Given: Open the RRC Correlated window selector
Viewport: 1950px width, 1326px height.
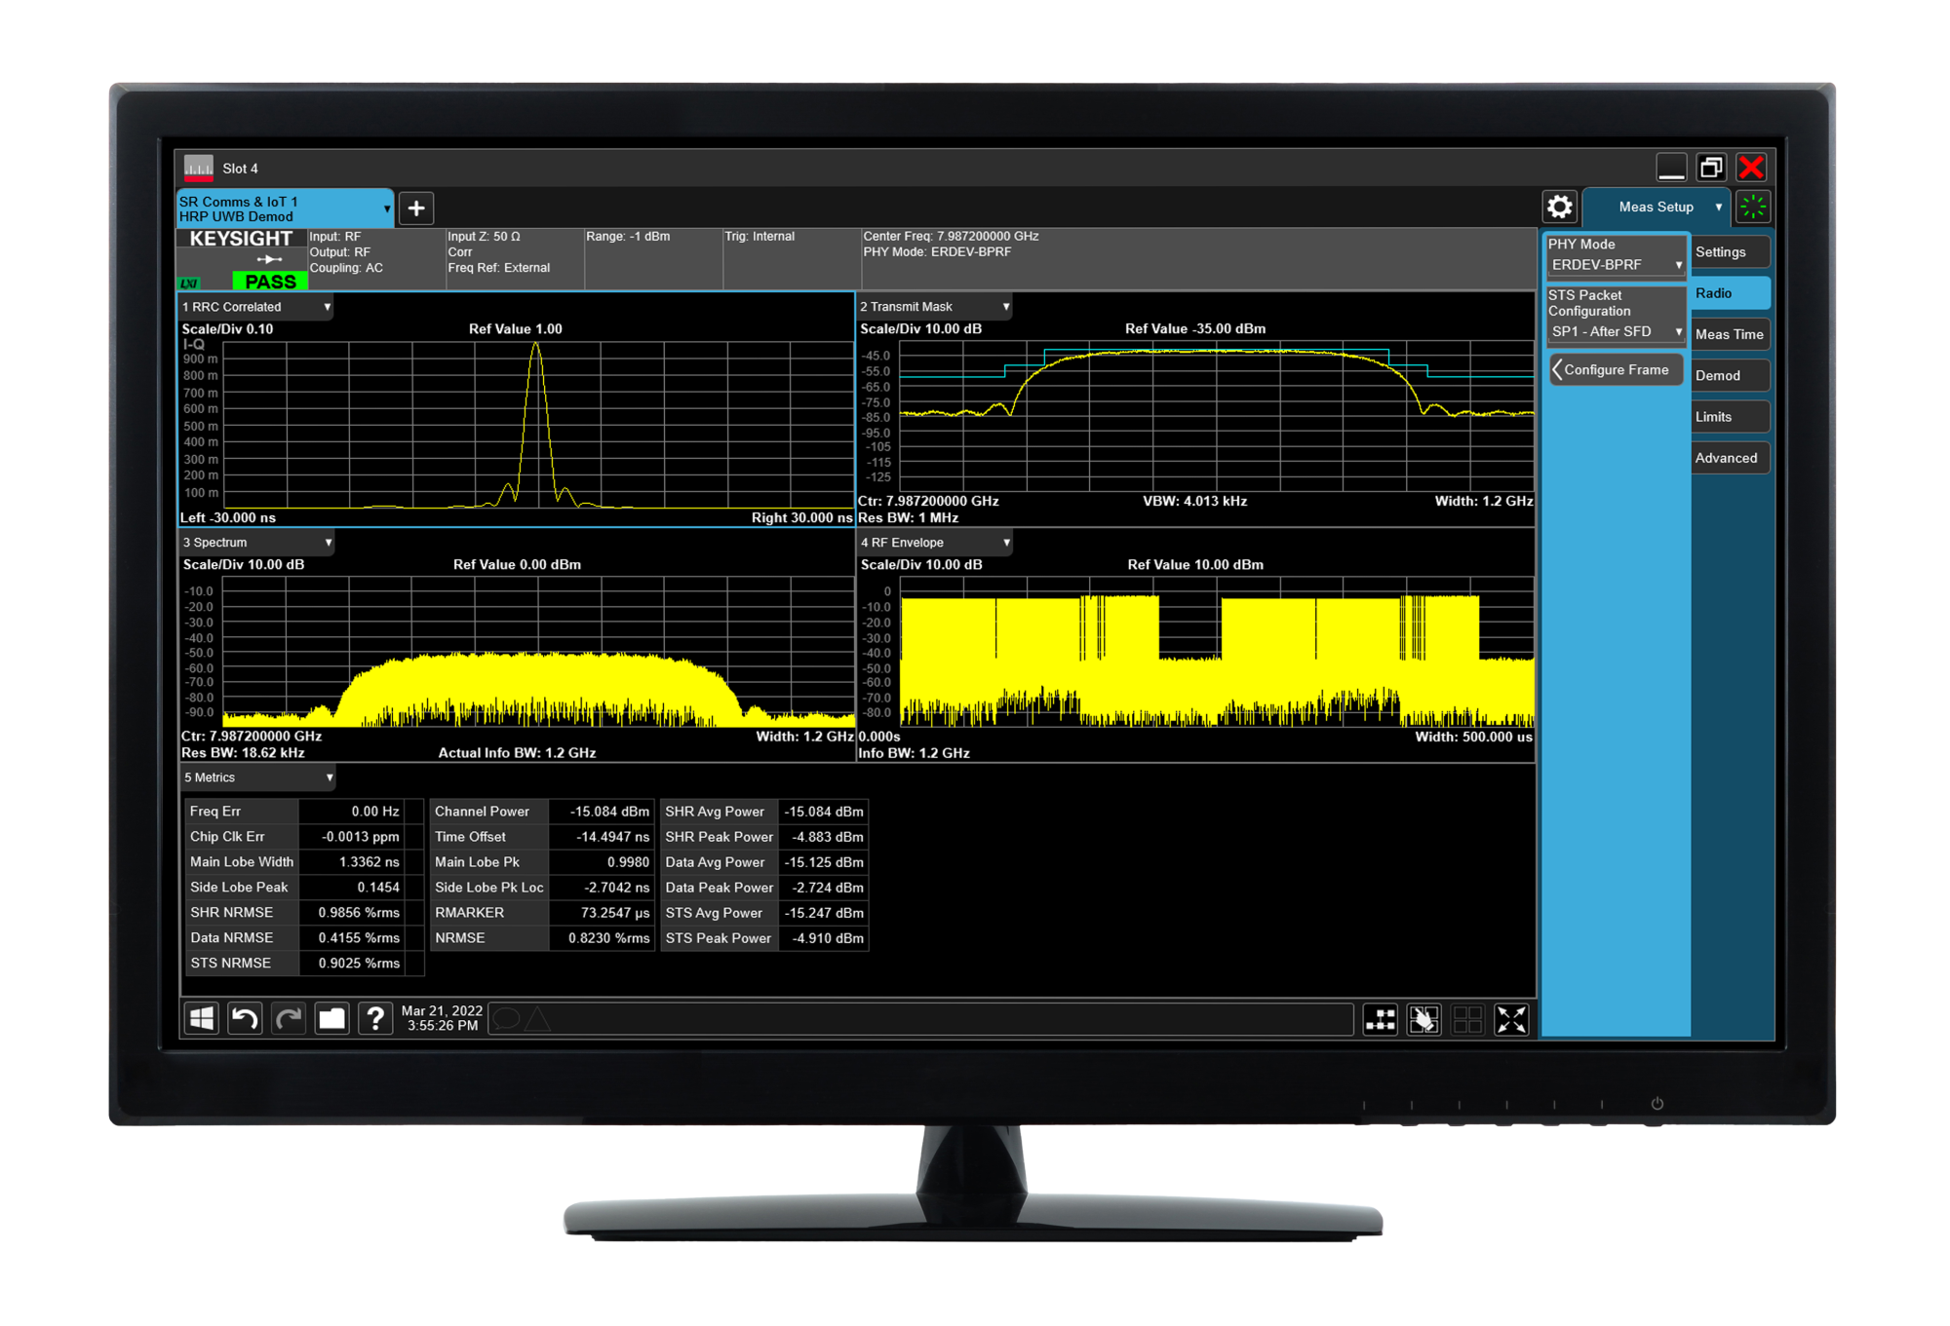Looking at the screenshot, I should [256, 307].
